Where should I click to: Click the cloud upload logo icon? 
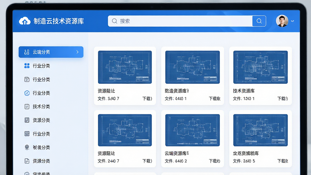tap(25, 21)
